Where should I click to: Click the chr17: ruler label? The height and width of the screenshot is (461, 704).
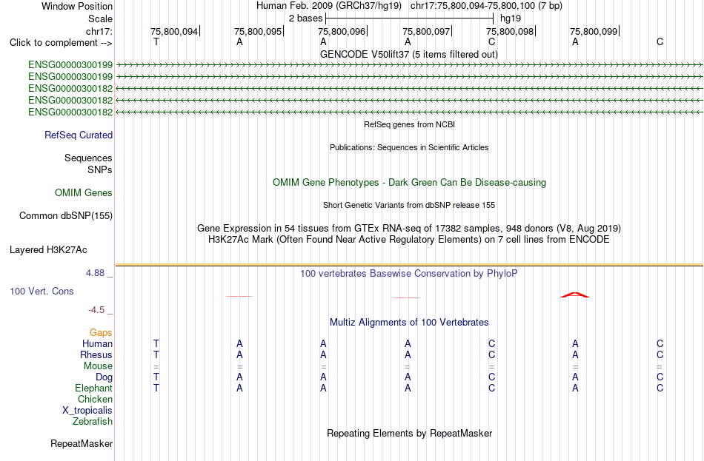coord(99,31)
